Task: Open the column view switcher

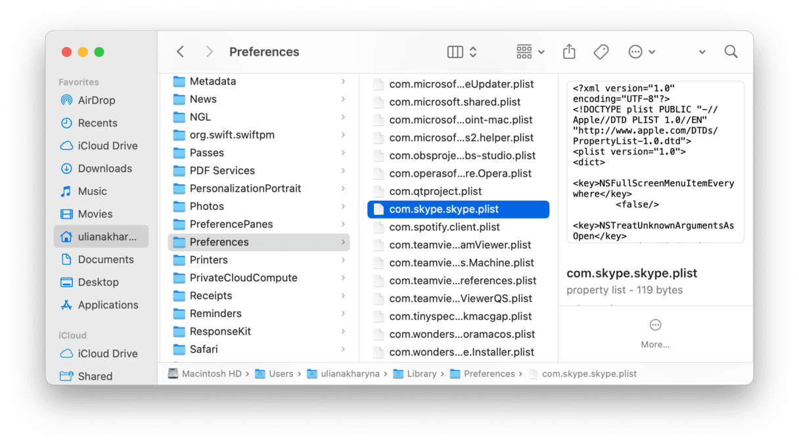Action: point(461,52)
